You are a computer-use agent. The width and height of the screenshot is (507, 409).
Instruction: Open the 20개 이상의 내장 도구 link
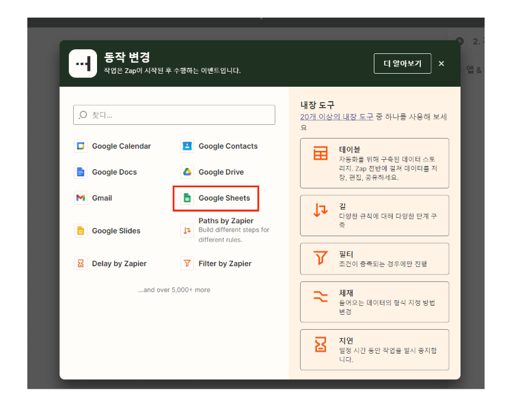click(337, 117)
